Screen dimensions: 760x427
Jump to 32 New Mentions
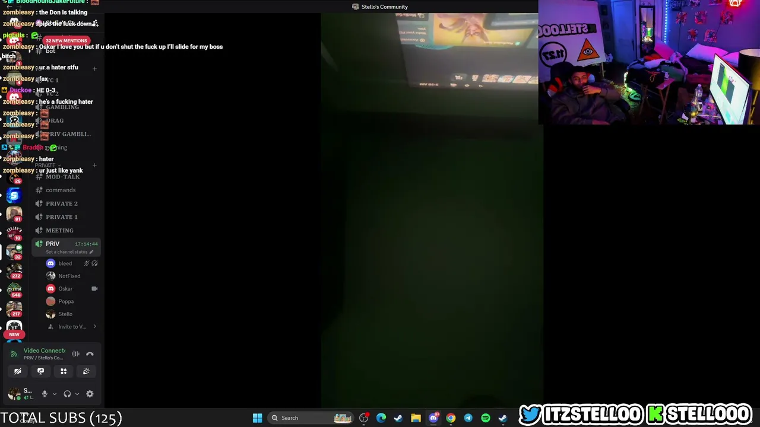point(66,40)
